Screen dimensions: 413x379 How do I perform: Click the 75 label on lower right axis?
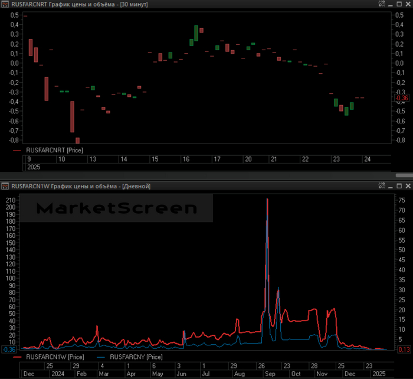coord(402,200)
